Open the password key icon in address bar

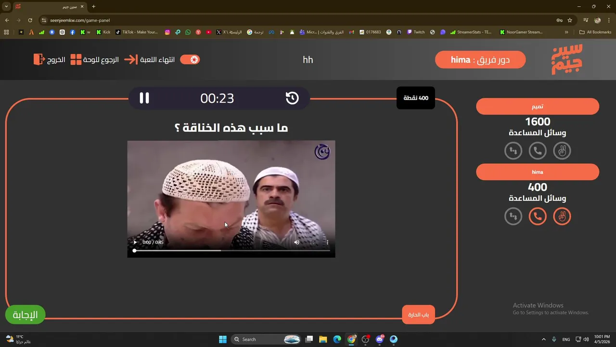(559, 20)
